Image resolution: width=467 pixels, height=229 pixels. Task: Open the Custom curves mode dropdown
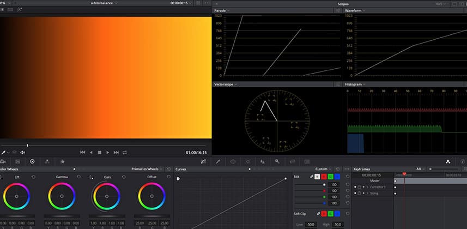pyautogui.click(x=324, y=169)
